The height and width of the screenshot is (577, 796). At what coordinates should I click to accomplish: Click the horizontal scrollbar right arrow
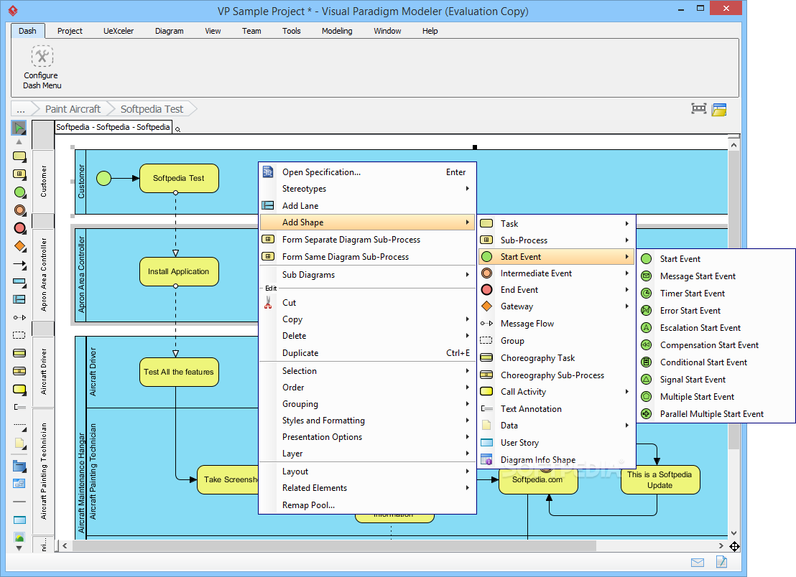point(721,546)
